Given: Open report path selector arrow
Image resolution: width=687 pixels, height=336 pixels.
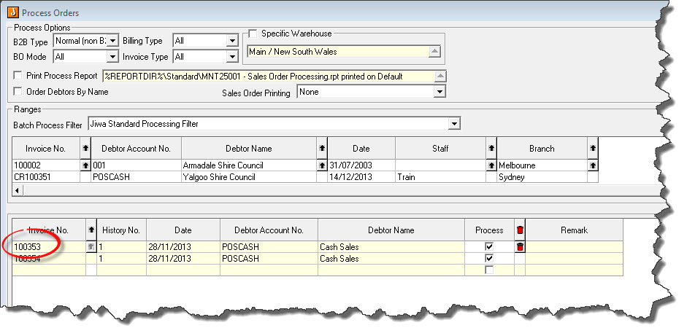Looking at the screenshot, I should click(x=440, y=76).
